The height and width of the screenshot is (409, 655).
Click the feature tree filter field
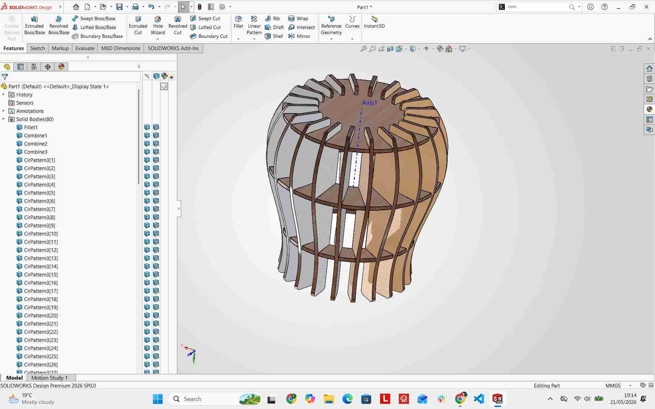coord(73,77)
